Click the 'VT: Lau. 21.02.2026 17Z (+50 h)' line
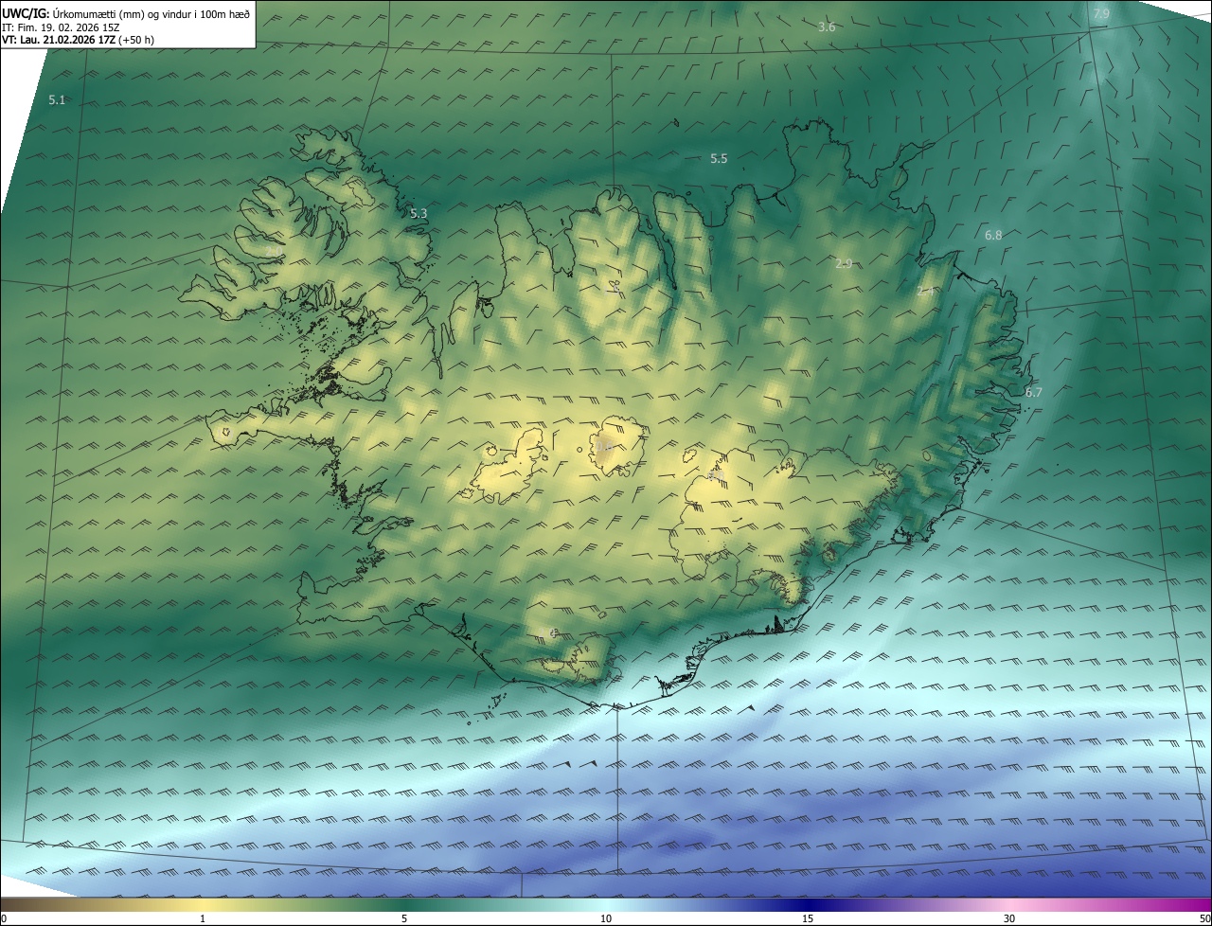The width and height of the screenshot is (1212, 926). 78,40
